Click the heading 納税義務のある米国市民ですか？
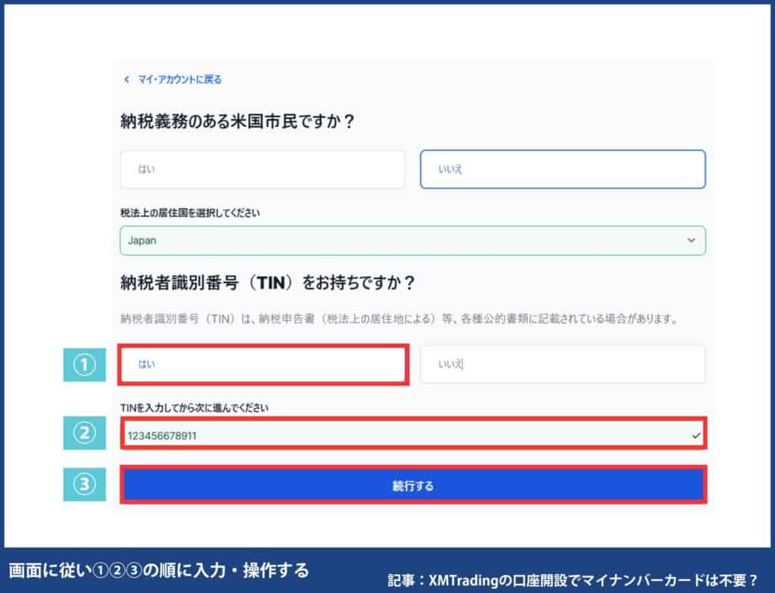 coord(237,121)
